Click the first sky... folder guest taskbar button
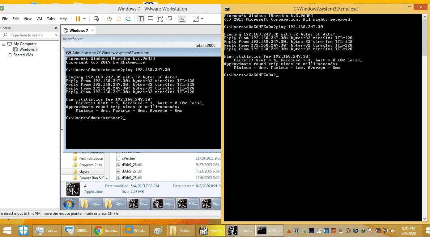This screenshot has width=430, height=237. coord(91,204)
